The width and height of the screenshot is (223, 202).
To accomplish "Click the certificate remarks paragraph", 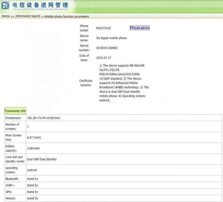I will (x=124, y=83).
